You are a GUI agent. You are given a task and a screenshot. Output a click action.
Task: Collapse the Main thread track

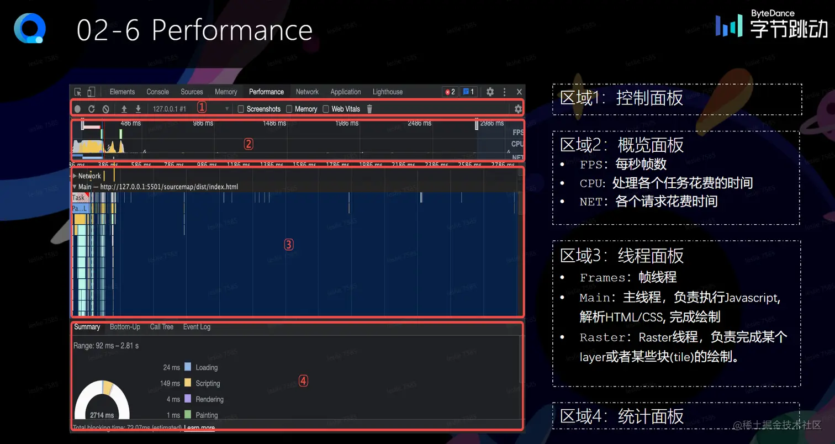75,187
